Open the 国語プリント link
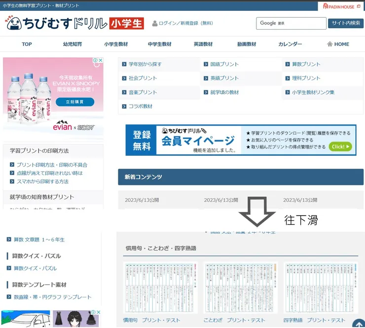Image resolution: width=365 pixels, height=328 pixels. pyautogui.click(x=224, y=64)
